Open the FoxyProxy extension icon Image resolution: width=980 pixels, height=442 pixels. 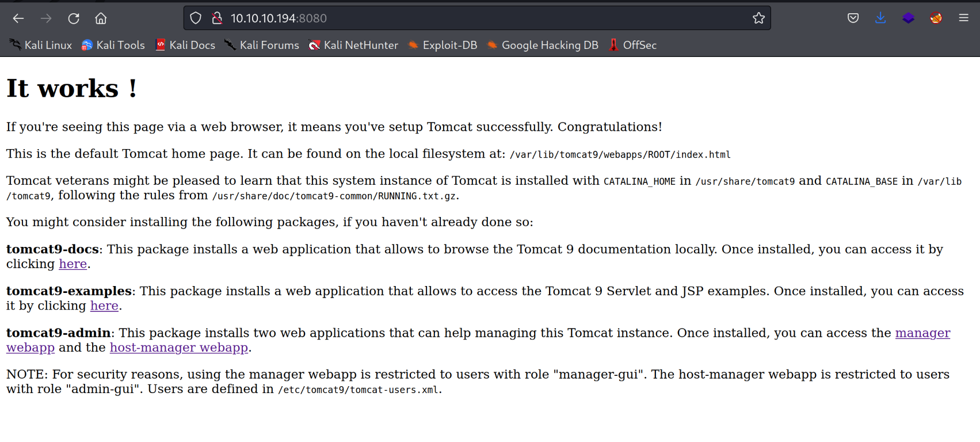tap(936, 18)
